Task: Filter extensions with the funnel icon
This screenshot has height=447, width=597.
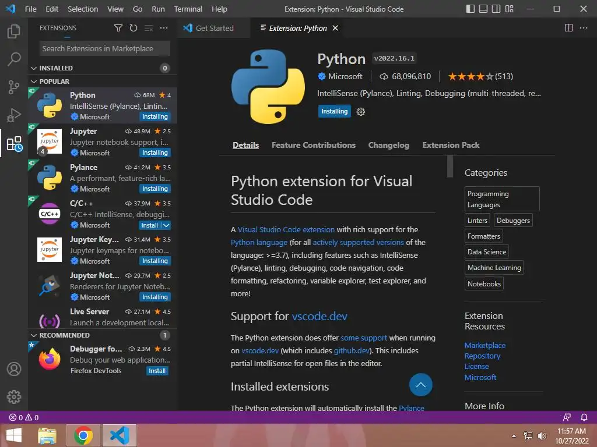Action: tap(118, 28)
